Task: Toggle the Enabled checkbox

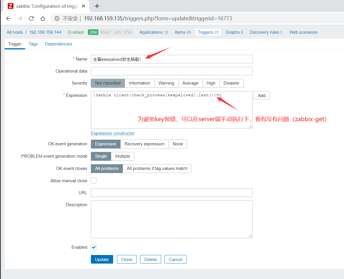Action: tap(94, 247)
